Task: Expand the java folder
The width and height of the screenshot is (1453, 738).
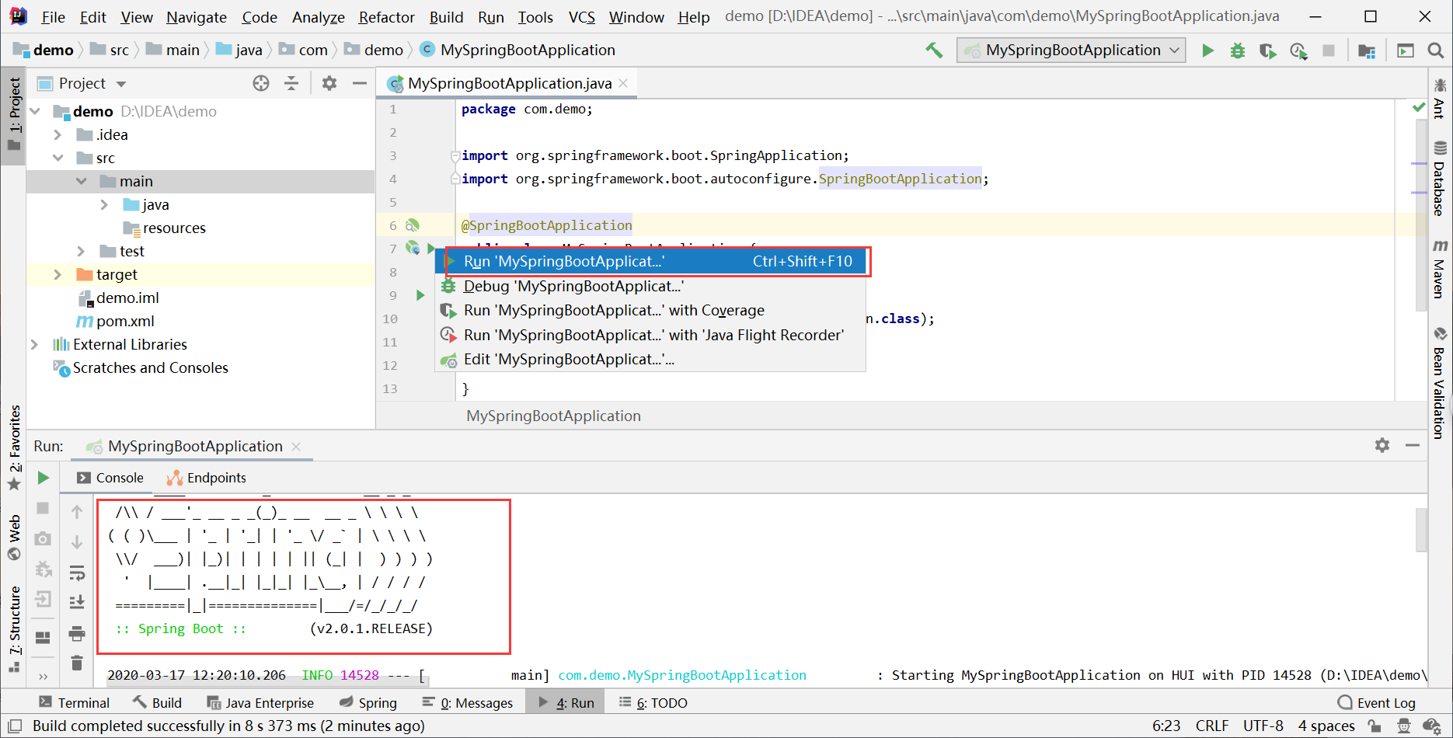Action: (x=104, y=205)
